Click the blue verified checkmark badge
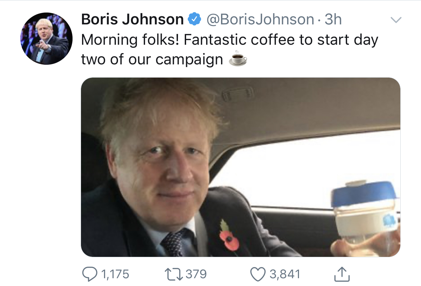This screenshot has height=286, width=421. click(x=194, y=20)
